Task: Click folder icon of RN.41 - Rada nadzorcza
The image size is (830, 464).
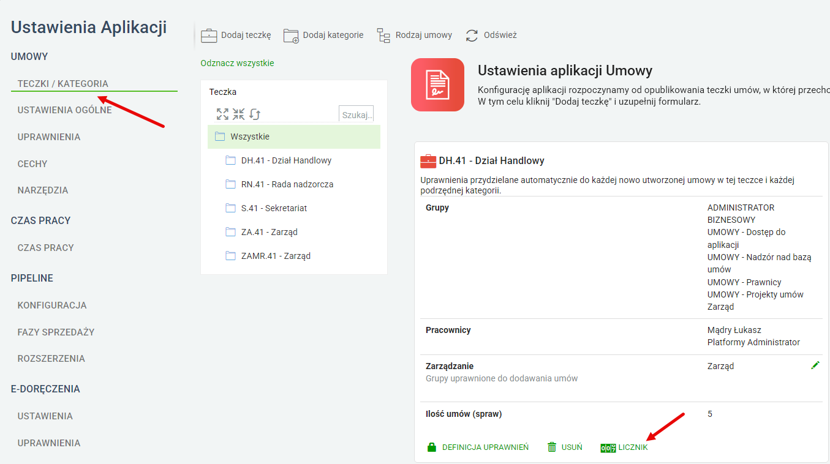Action: (x=230, y=184)
